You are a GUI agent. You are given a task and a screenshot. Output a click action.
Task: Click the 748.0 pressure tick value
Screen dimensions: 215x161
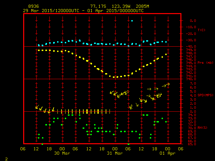point(191,53)
